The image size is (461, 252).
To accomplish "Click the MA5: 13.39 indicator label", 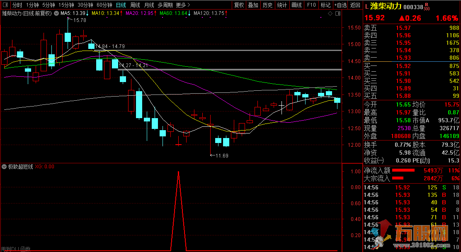I will click(x=75, y=13).
